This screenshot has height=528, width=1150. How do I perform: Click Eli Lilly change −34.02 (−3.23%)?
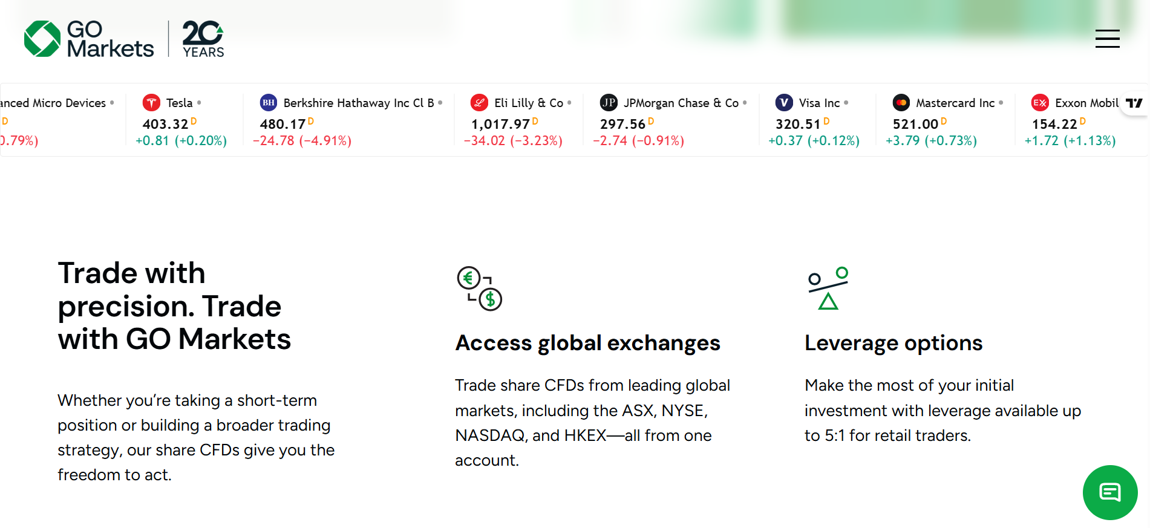pyautogui.click(x=513, y=141)
